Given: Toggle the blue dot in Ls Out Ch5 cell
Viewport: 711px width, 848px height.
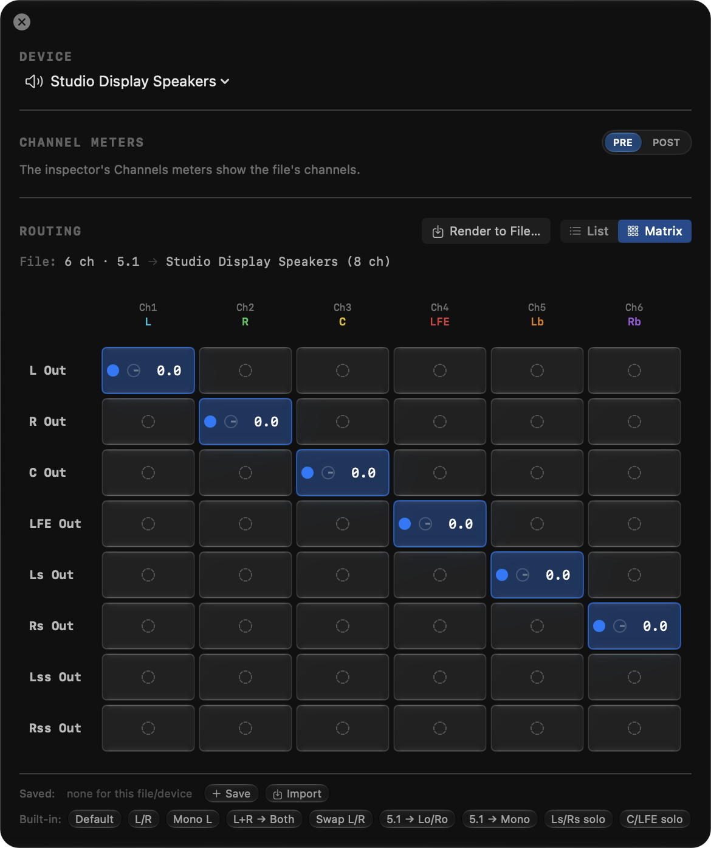Looking at the screenshot, I should coord(502,575).
